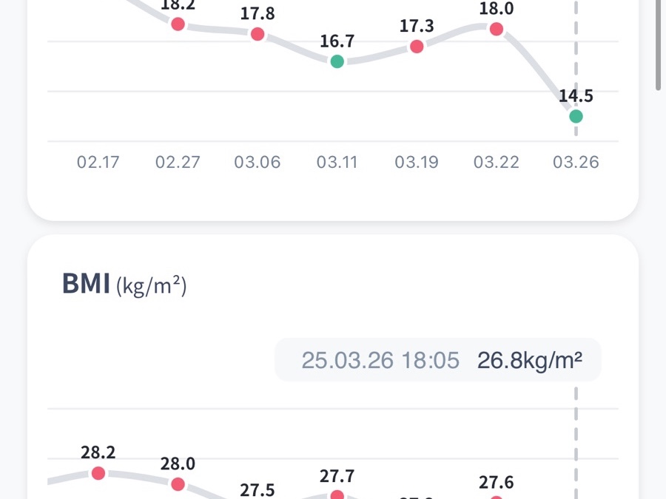Click the vertical scrollbar on right edge
This screenshot has height=499, width=666.
tap(659, 44)
